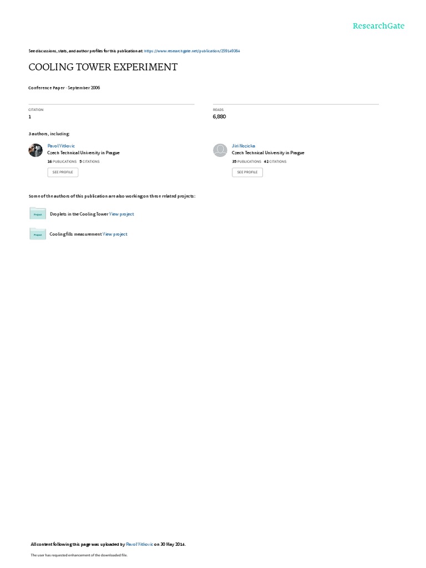Click Jiri Nozicka's 35 publications stat
Viewport: 426px width, 568px height.
coord(247,161)
